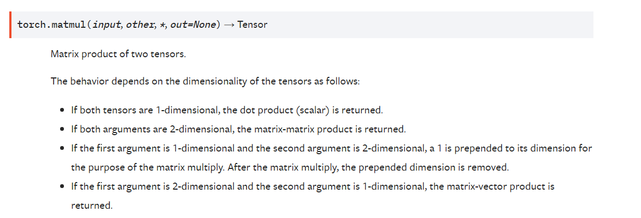Click the red bar beside the signature
The width and height of the screenshot is (641, 218).
pos(10,25)
